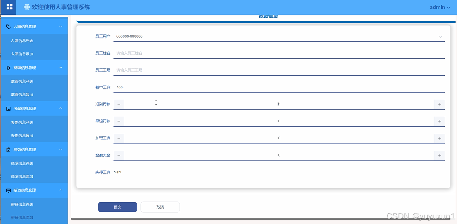
Task: Open 入职信息列表 menu item
Action: click(22, 41)
